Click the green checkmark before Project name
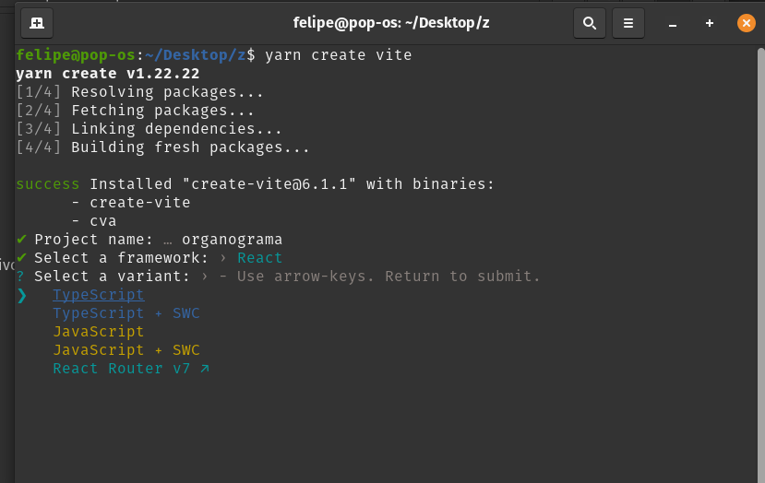 pos(21,240)
